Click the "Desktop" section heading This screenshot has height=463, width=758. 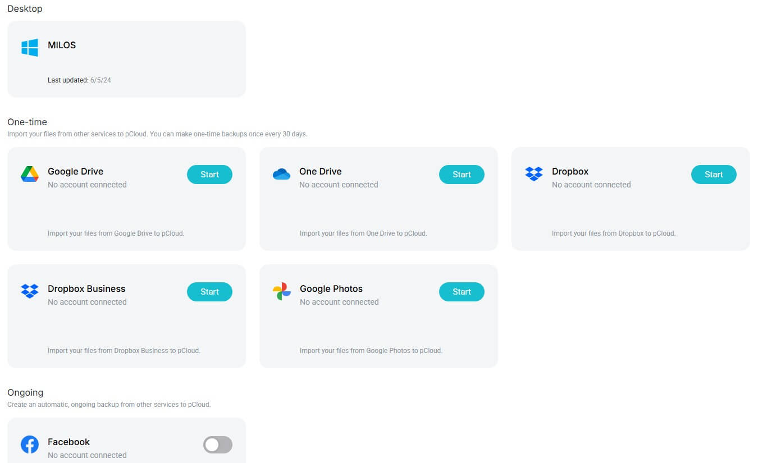tap(25, 8)
